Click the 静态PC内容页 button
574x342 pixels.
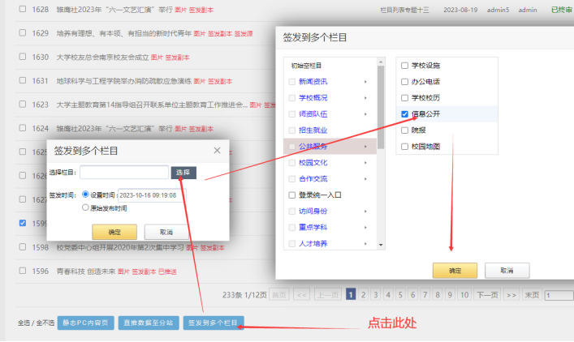[84, 323]
